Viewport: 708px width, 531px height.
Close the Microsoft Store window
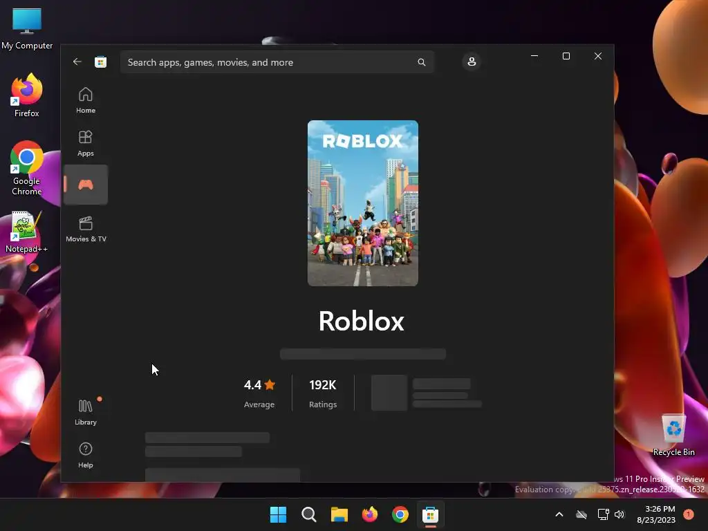(x=598, y=56)
